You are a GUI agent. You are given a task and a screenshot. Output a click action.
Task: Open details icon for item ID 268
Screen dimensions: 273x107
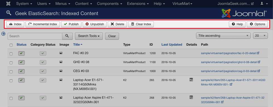pos(191,97)
